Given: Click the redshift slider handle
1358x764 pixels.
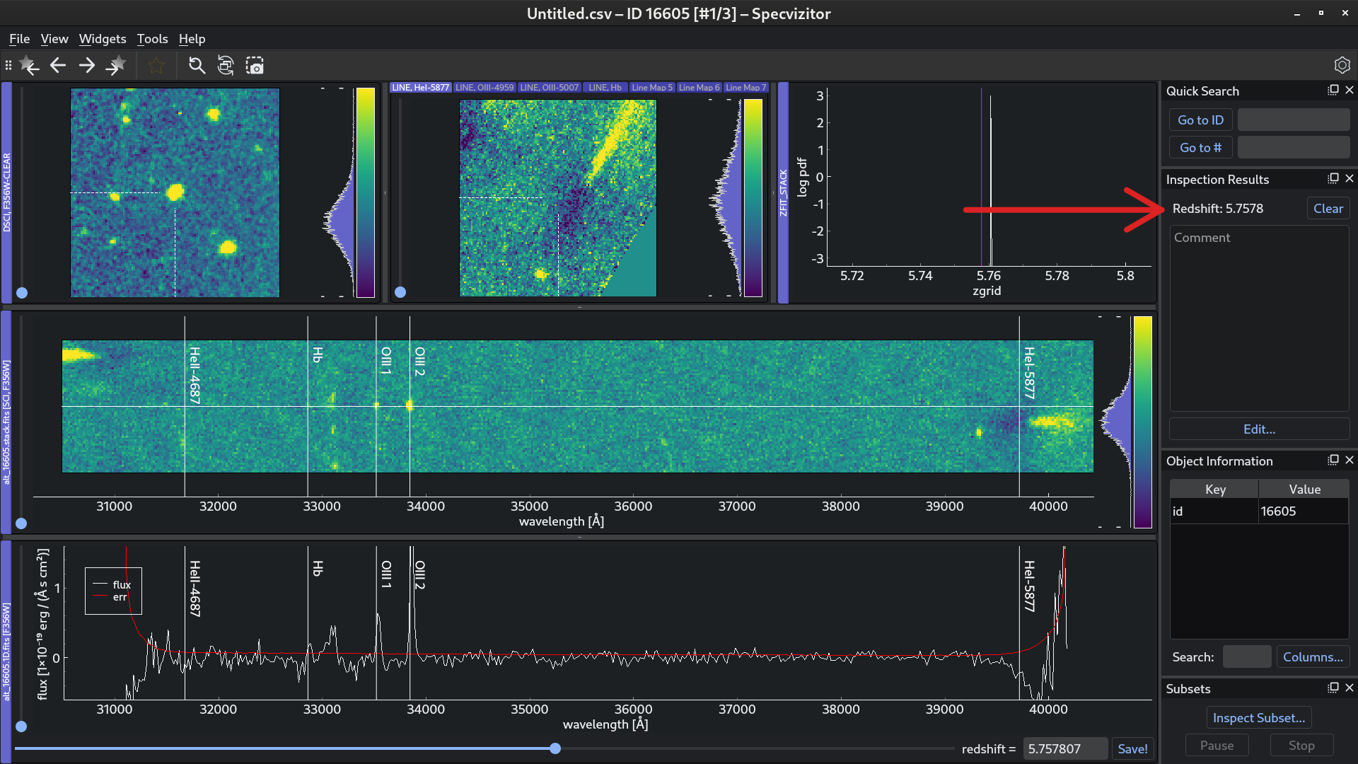Looking at the screenshot, I should tap(555, 748).
